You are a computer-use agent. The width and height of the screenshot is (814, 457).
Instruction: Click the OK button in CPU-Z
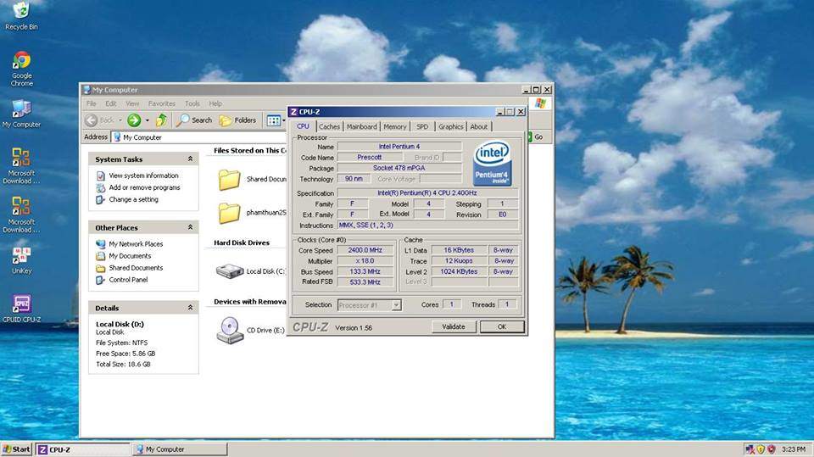click(x=501, y=326)
